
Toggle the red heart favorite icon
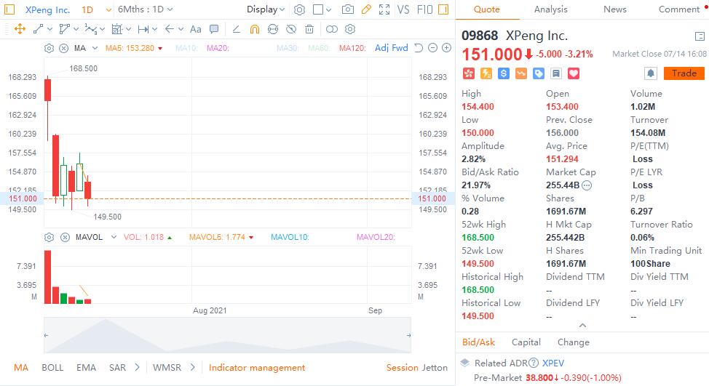[x=574, y=73]
